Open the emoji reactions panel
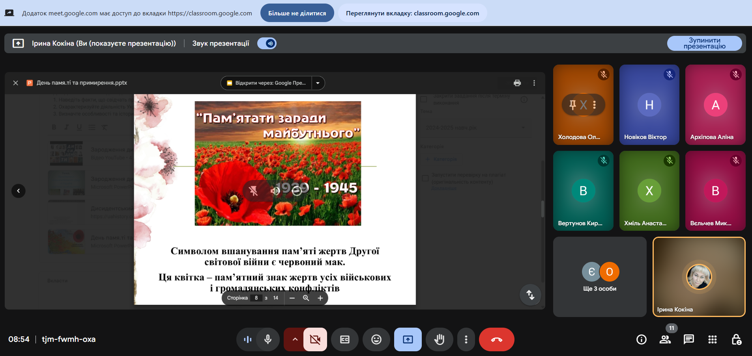 tap(376, 339)
